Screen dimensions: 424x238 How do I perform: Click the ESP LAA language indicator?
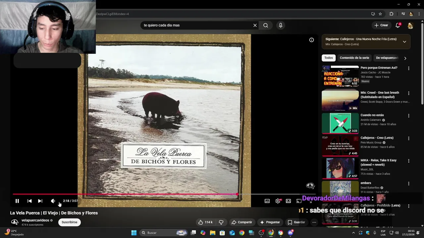[383, 233]
